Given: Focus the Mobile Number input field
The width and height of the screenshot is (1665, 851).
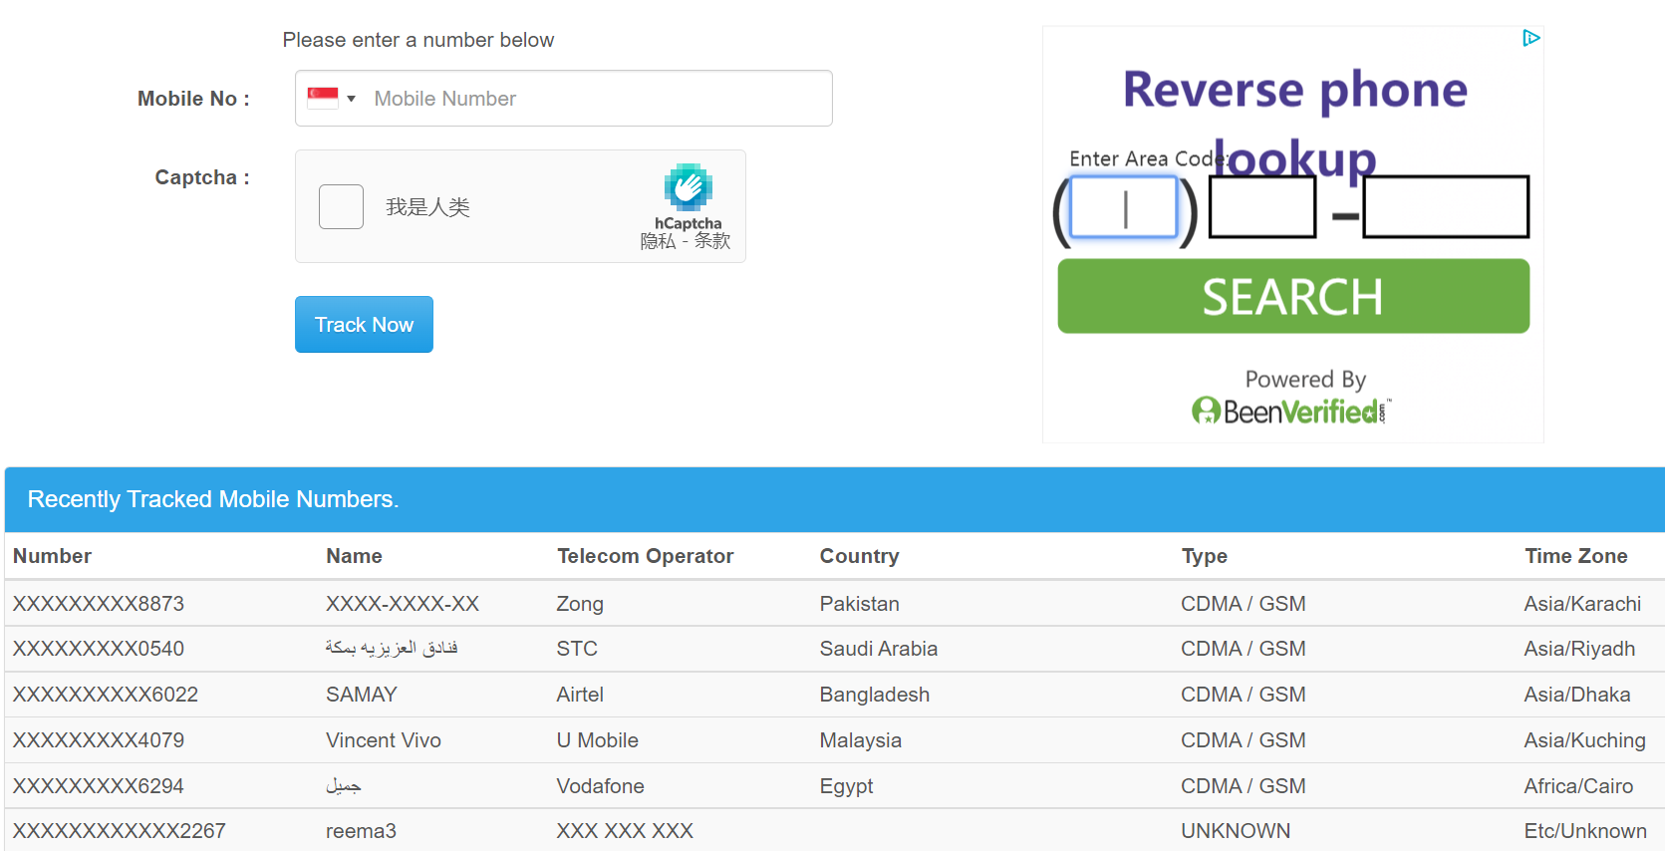Looking at the screenshot, I should pos(596,99).
